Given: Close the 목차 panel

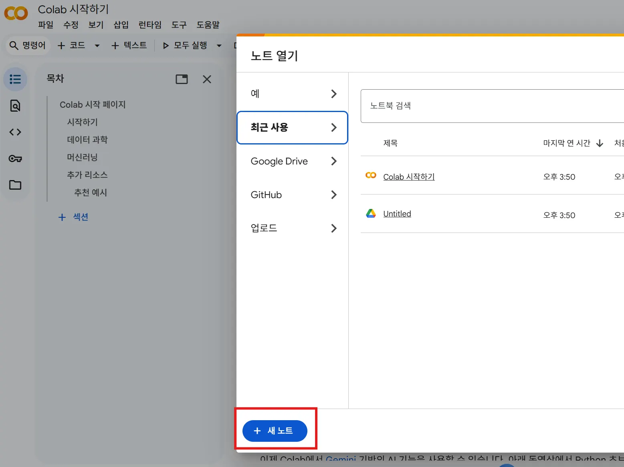Looking at the screenshot, I should 207,79.
